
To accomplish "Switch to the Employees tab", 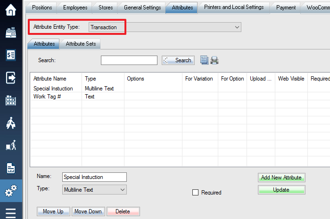I will 75,8.
